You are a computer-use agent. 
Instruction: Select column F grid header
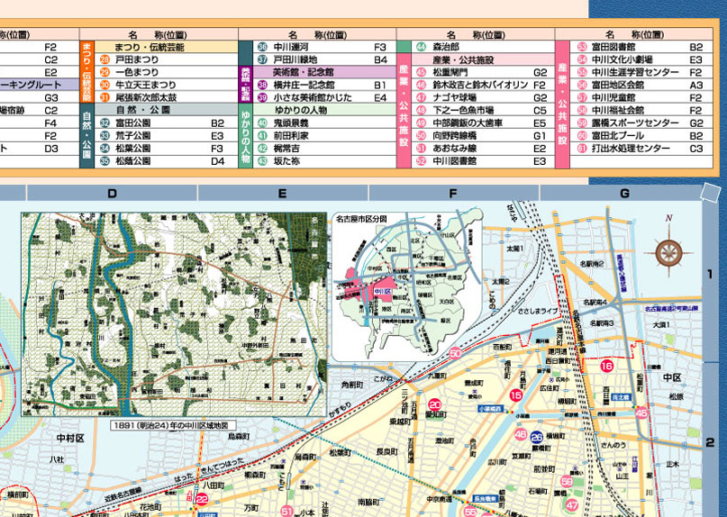[453, 194]
